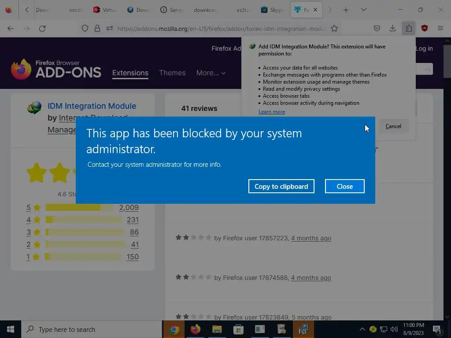451x338 pixels.
Task: Click the IDM Integration Module icon
Action: click(34, 107)
